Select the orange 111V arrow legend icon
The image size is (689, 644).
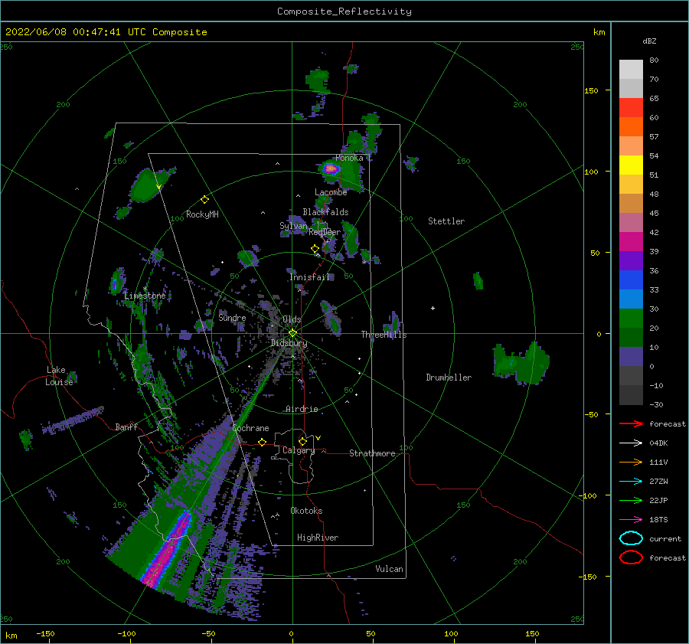[631, 462]
